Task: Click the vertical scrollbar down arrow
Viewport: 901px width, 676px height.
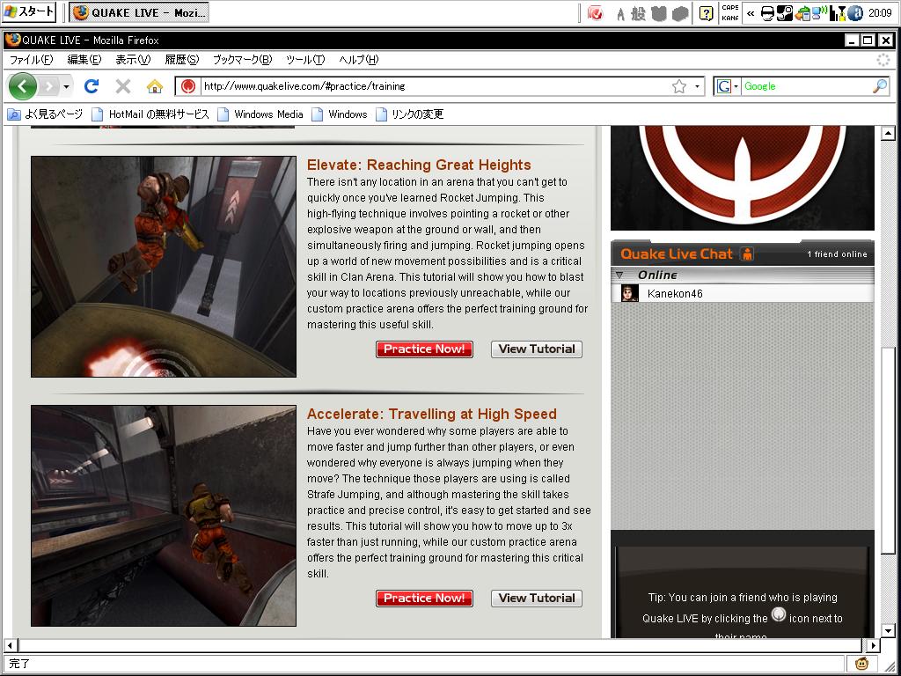Action: click(889, 630)
